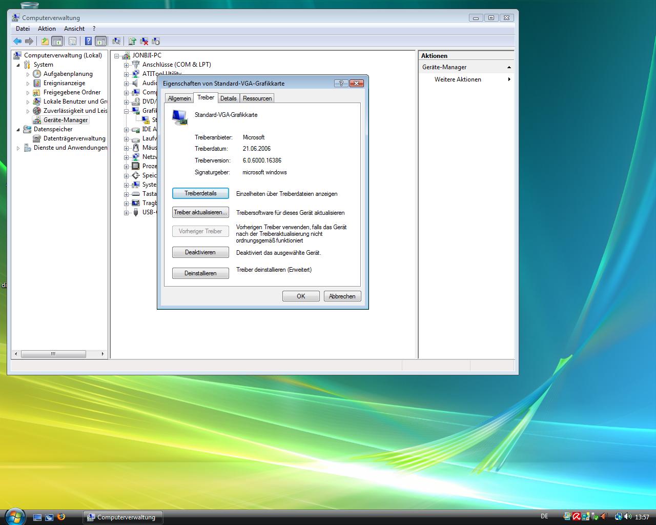Expand the Anschlüsse (COM & LPT) device category
The height and width of the screenshot is (525, 656).
pyautogui.click(x=126, y=65)
